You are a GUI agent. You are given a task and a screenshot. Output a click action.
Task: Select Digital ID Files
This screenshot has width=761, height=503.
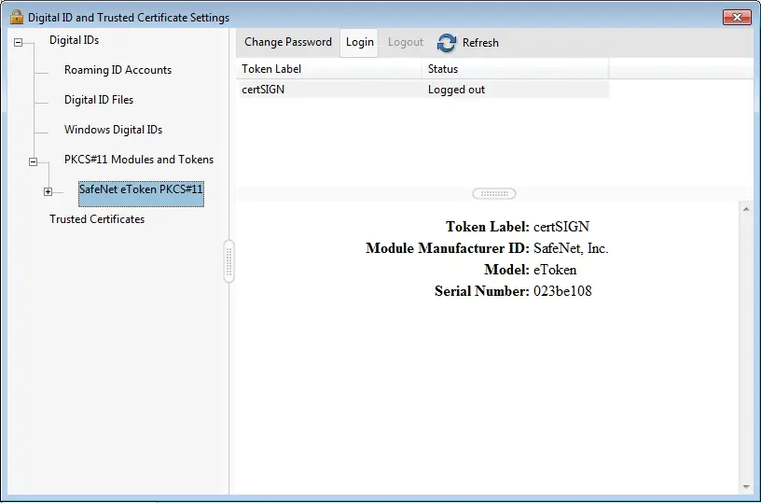[99, 100]
